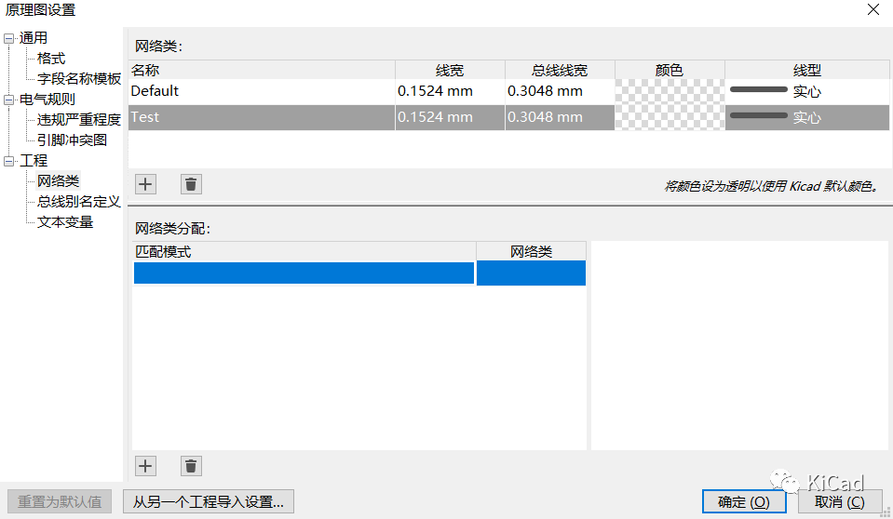
Task: Open line style dropdown for Test class
Action: tap(807, 118)
